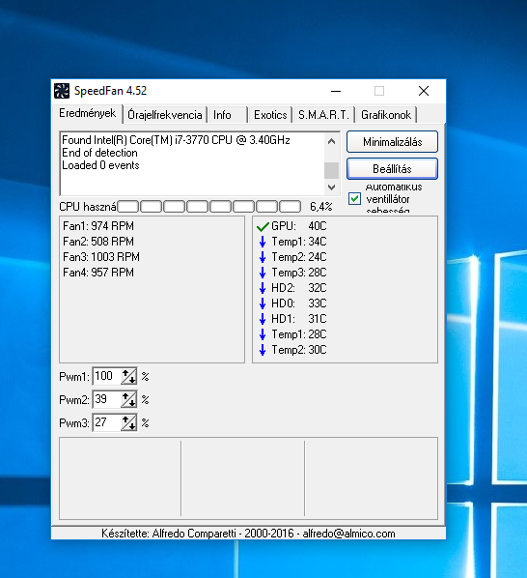Click the log box scroll up arrow

[x=332, y=141]
